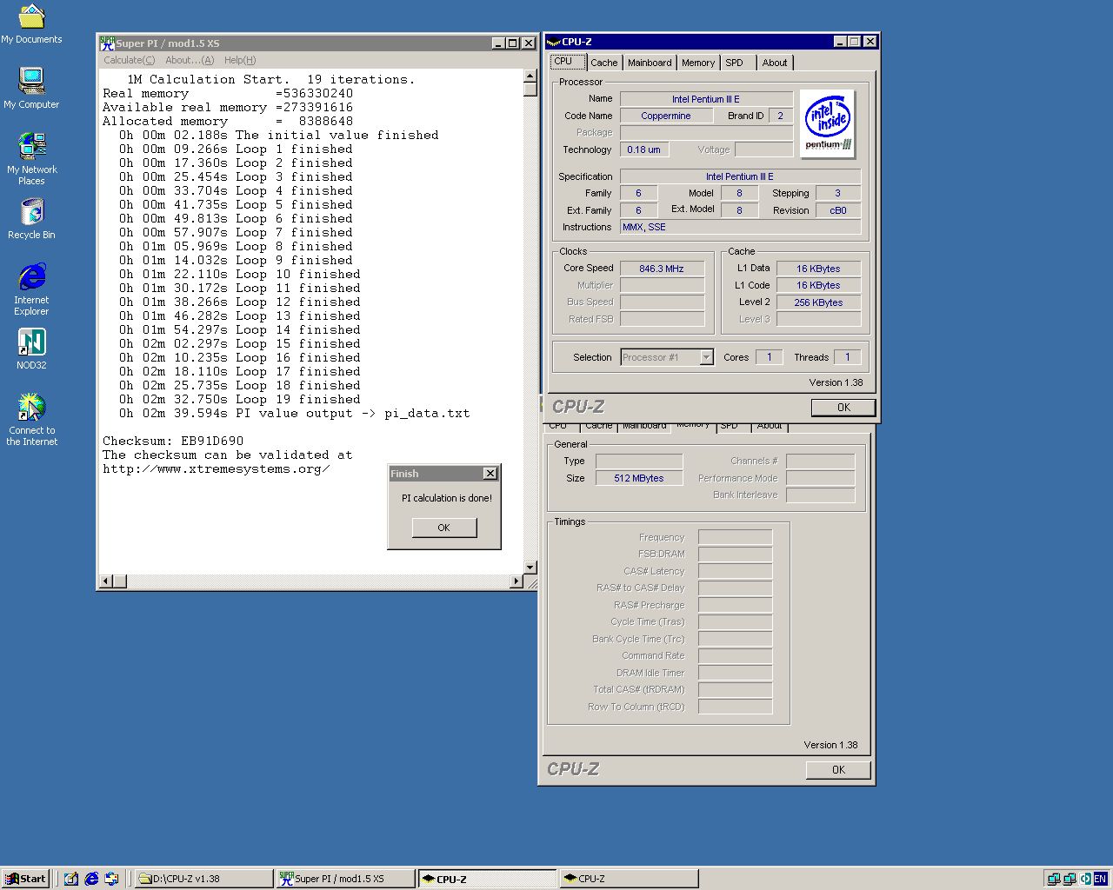Switch to the About tab in front CPU-Z
Viewport: 1113px width, 890px height.
coord(775,63)
